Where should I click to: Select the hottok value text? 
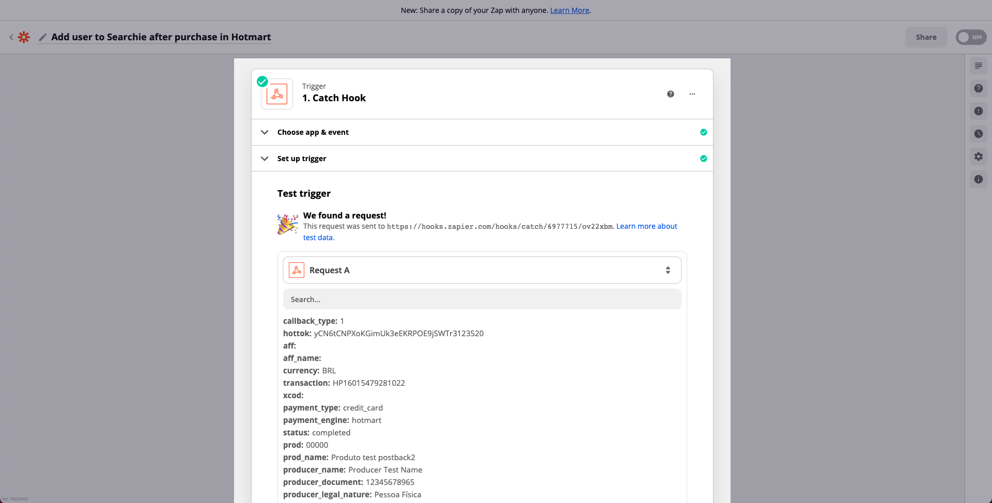398,334
